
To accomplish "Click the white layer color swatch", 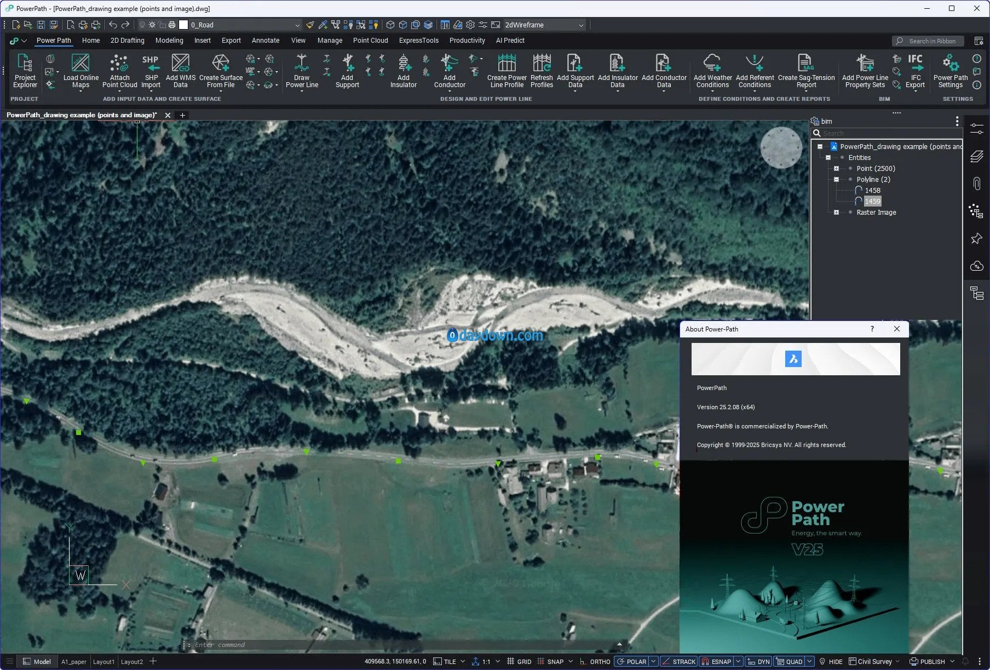I will [x=183, y=25].
